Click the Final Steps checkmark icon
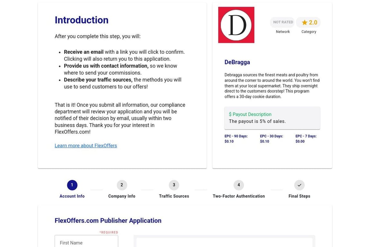The height and width of the screenshot is (247, 370). pyautogui.click(x=299, y=185)
